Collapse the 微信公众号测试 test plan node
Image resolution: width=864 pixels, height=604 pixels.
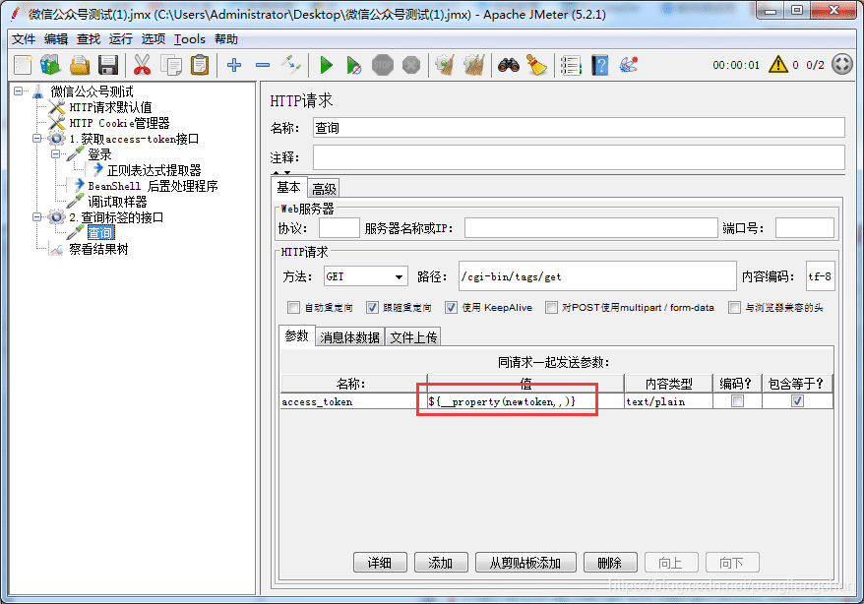(x=19, y=91)
